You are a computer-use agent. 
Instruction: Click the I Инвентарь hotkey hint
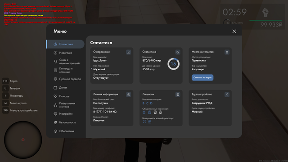point(13,96)
